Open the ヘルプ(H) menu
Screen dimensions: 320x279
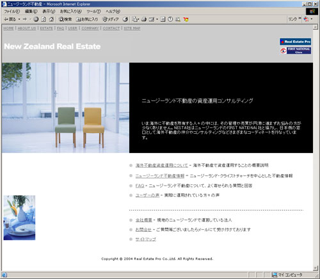[x=113, y=12]
